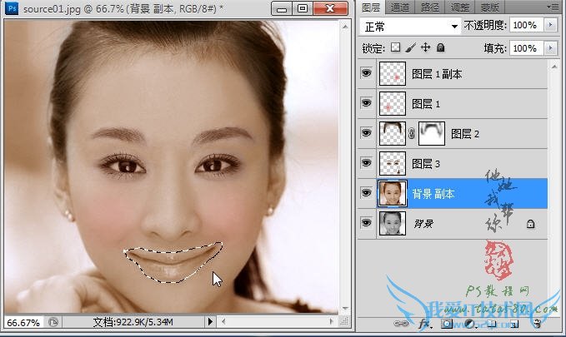Select the 图层 1 thumbnail
The width and height of the screenshot is (566, 337).
tap(393, 103)
